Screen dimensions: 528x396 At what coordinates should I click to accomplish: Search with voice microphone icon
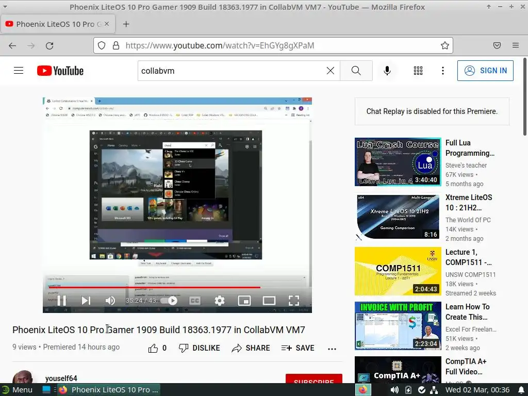387,70
